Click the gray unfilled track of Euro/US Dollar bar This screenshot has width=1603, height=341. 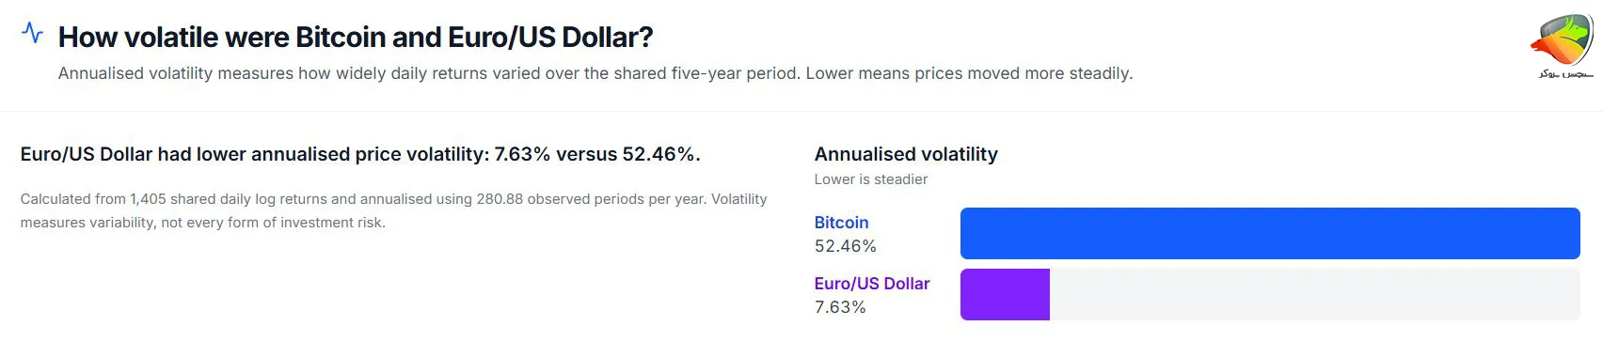point(1315,294)
